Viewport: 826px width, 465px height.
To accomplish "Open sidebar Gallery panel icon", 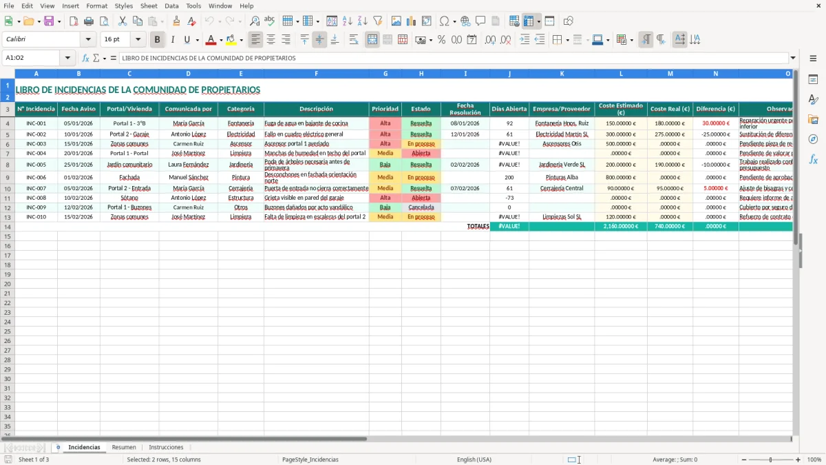I will 813,120.
